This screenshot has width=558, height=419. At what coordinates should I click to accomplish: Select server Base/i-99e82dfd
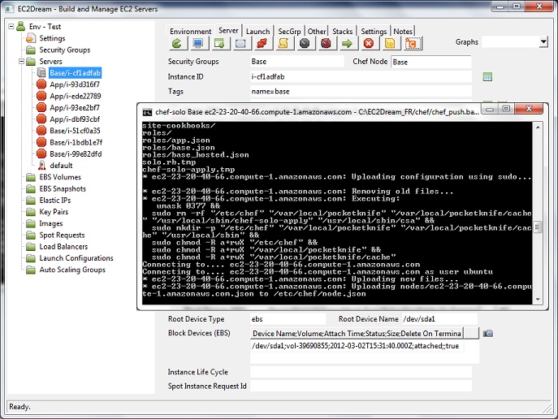[76, 153]
